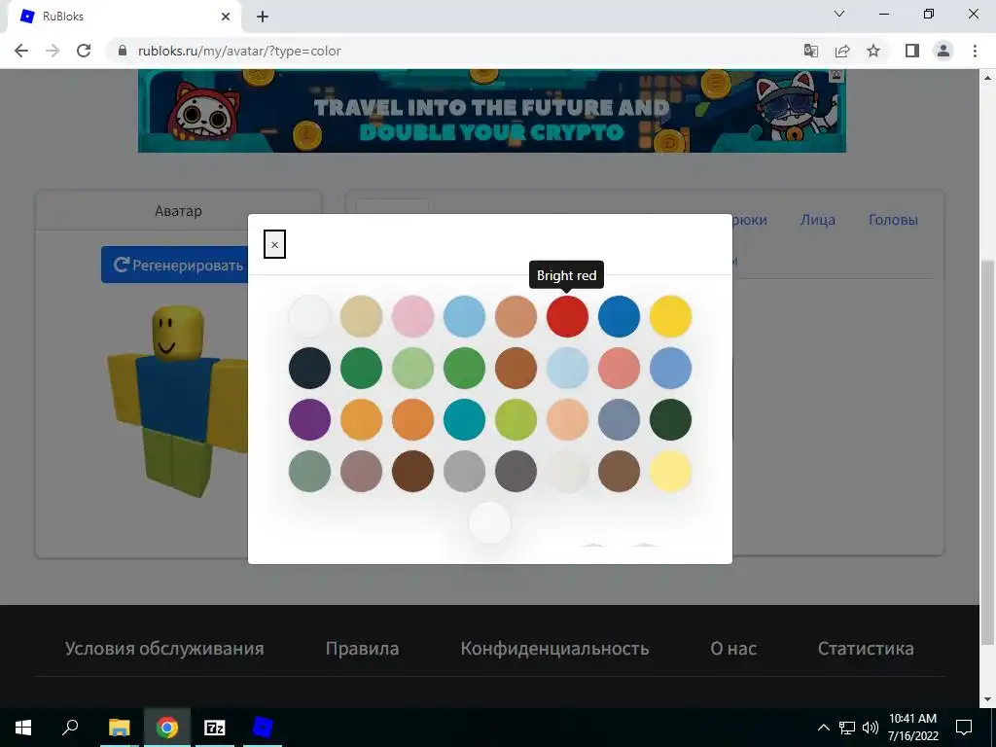
Task: Choose the pale pastel yellow swatch
Action: coord(671,472)
